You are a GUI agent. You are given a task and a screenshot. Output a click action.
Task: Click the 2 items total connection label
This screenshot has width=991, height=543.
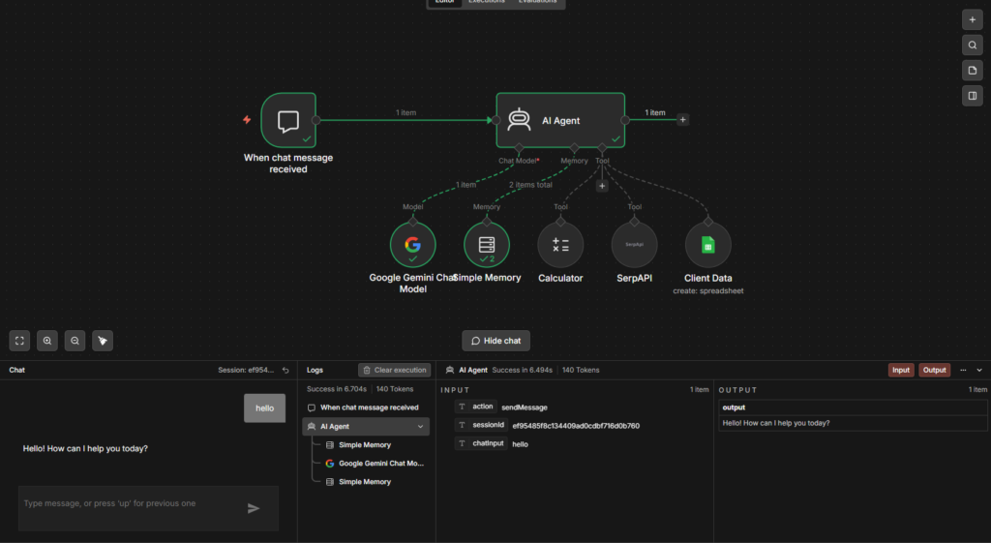pos(531,185)
